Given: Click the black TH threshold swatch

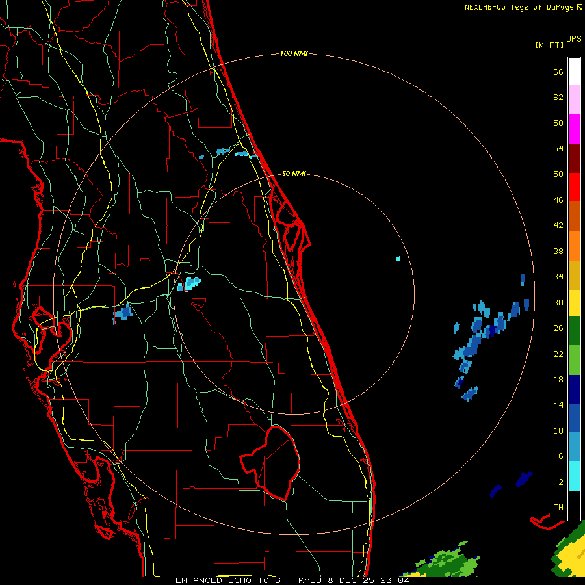Looking at the screenshot, I should [574, 506].
